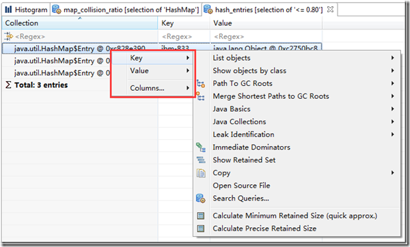Image resolution: width=410 pixels, height=247 pixels.
Task: Sort by the Key column header
Action: (184, 23)
